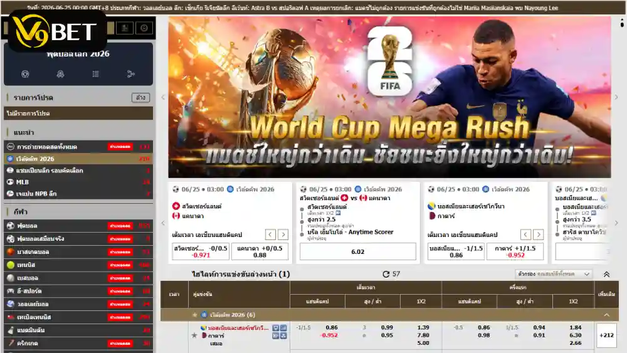Viewport: 627px width, 353px height.
Task: Open the World Cup Mega Rush banner
Action: [389, 97]
